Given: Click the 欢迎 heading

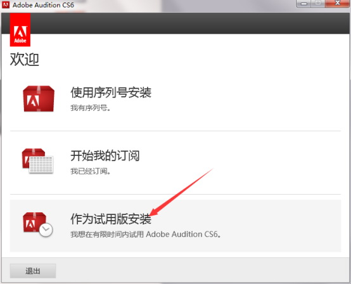Looking at the screenshot, I should 25,60.
